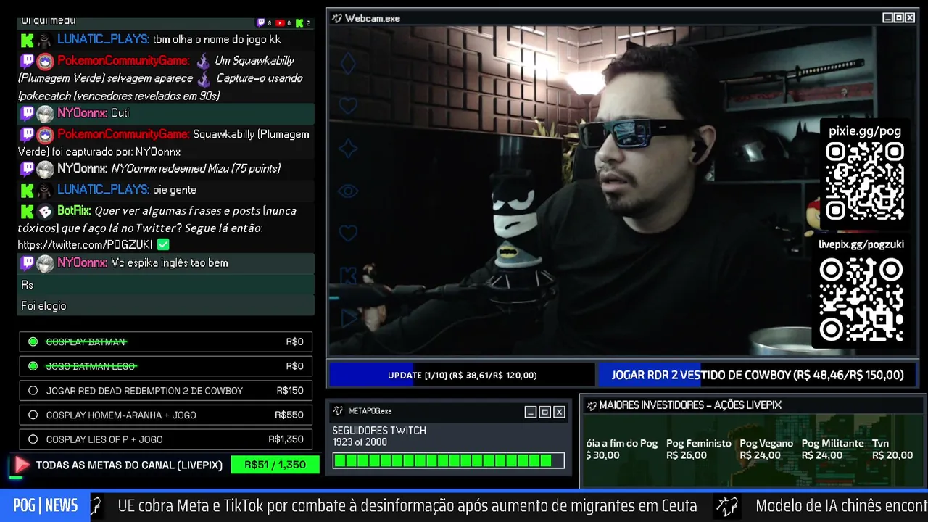The image size is (928, 522).
Task: Select the JOGO BATMAN LEGO radio button
Action: point(33,366)
